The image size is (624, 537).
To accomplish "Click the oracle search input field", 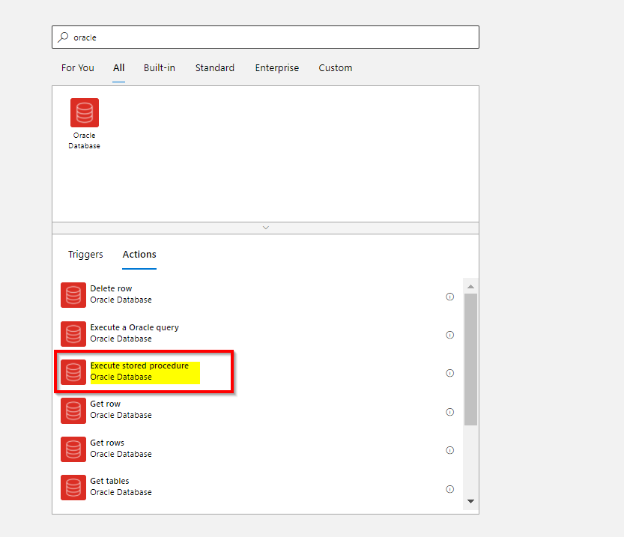I will (265, 37).
